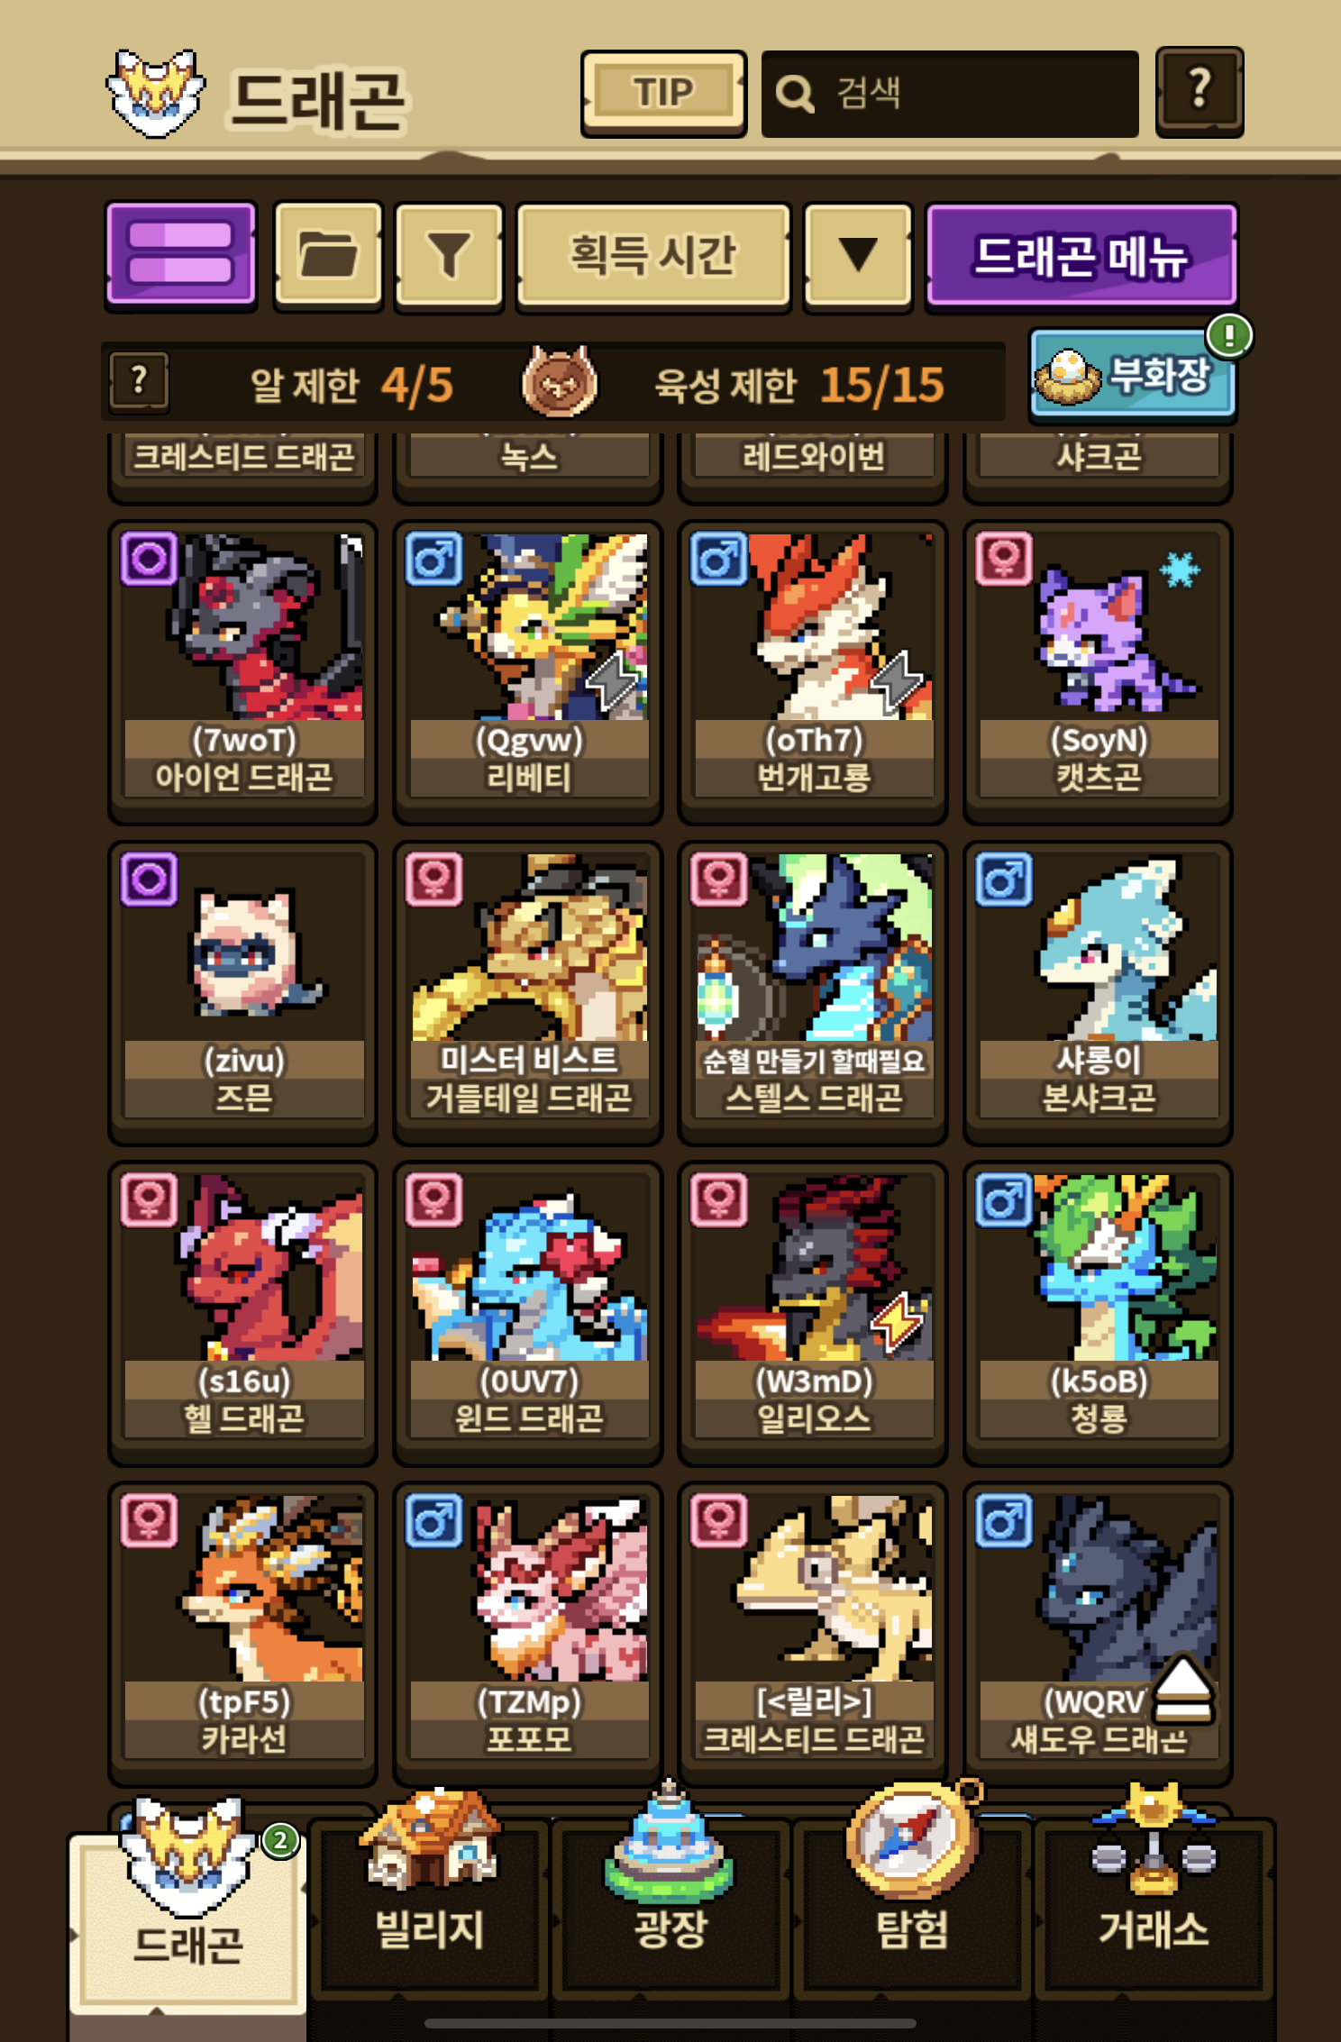This screenshot has height=2042, width=1341.
Task: Click the 검색 search field
Action: 950,93
